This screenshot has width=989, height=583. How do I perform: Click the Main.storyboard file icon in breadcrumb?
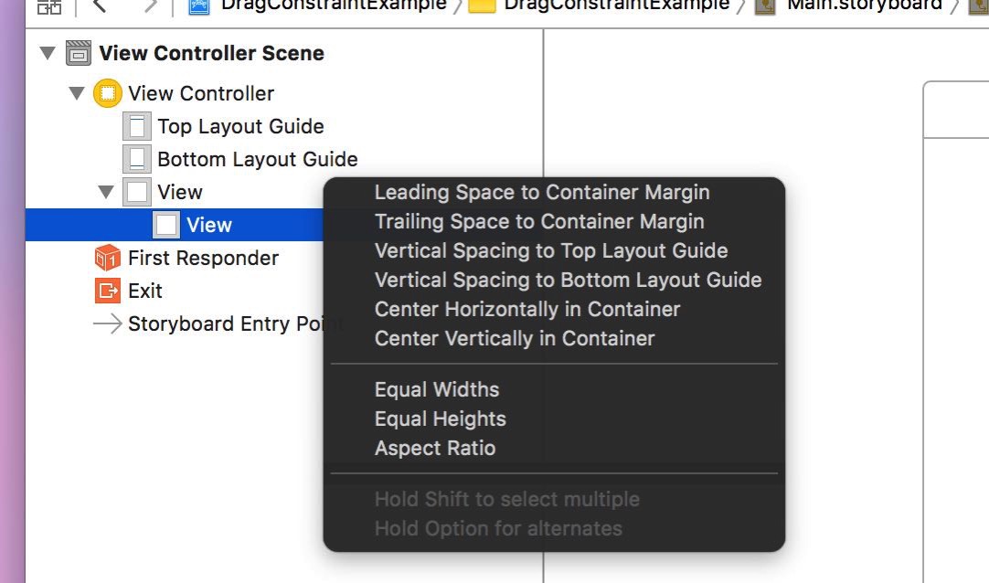pos(765,6)
